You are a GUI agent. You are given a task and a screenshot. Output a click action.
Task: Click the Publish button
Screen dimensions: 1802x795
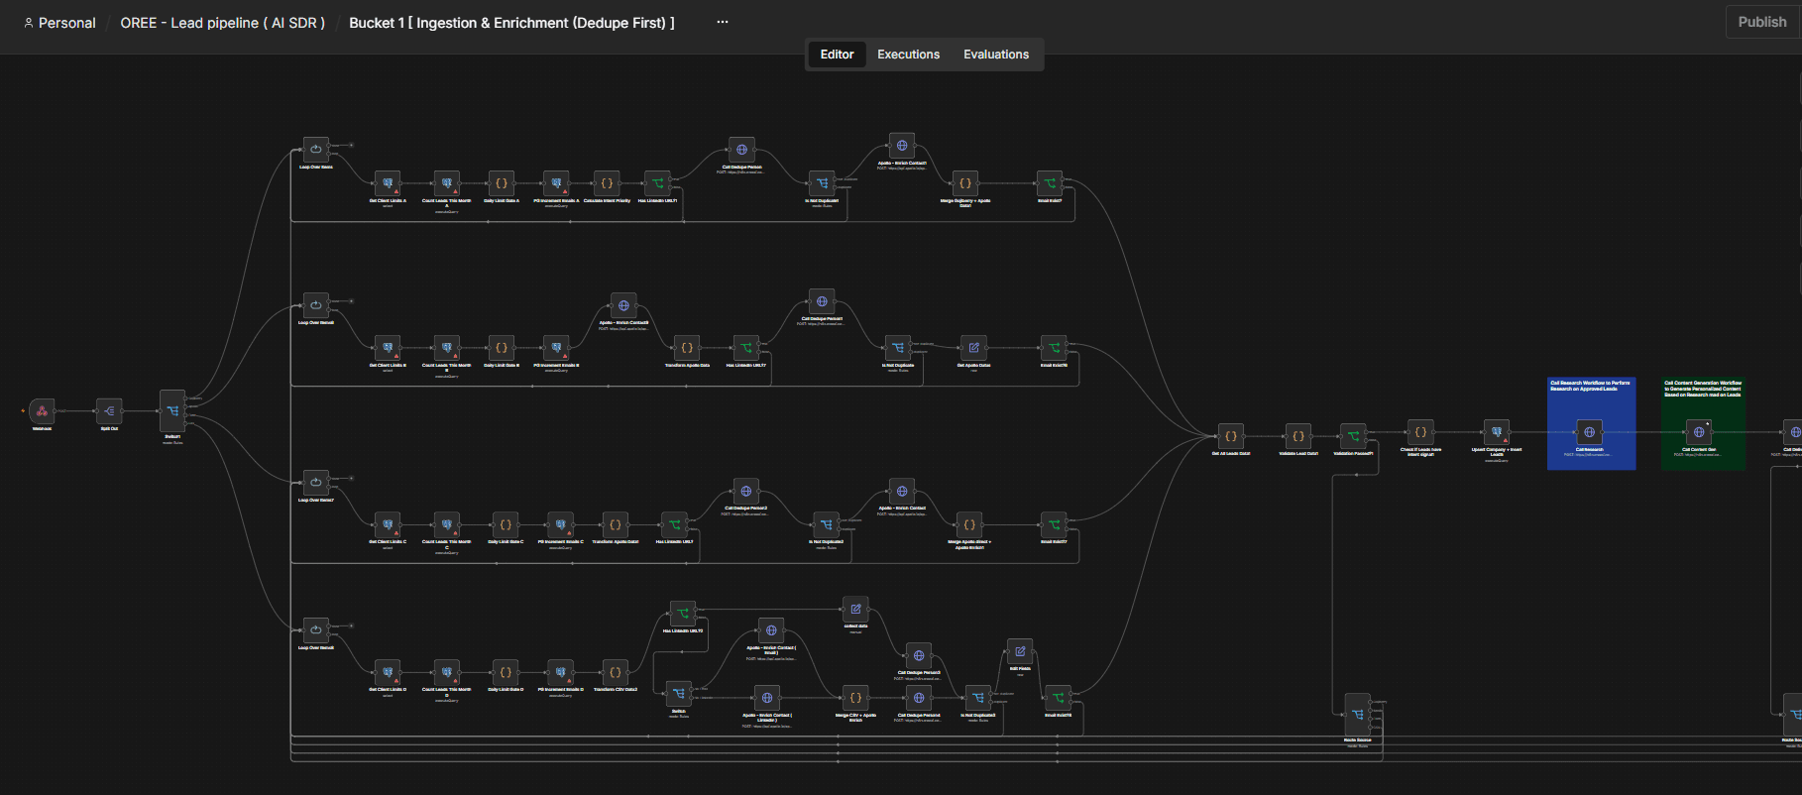tap(1761, 22)
